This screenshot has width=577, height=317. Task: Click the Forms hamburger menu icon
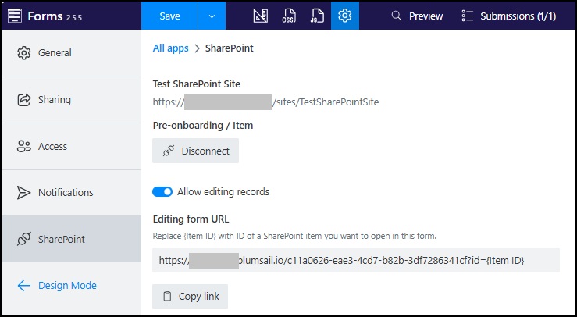[x=15, y=16]
